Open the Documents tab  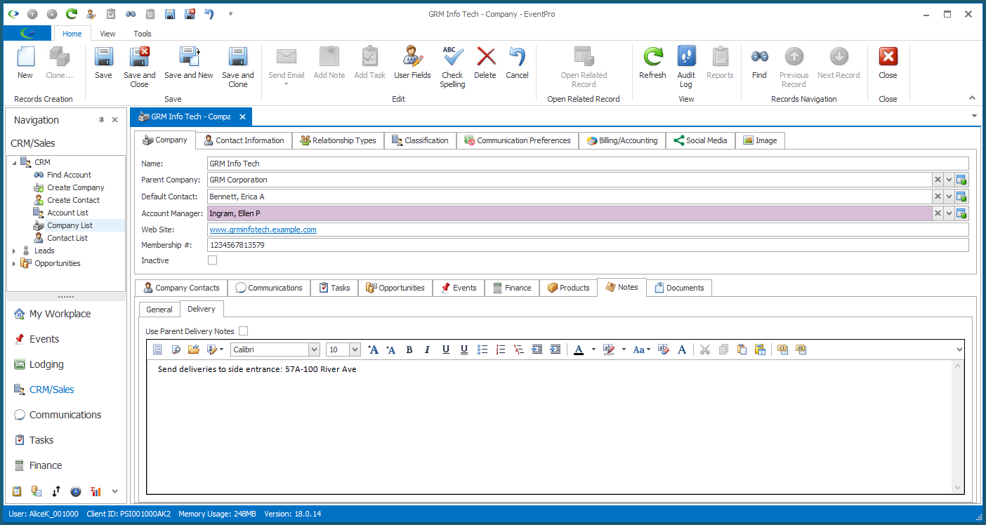click(x=679, y=288)
